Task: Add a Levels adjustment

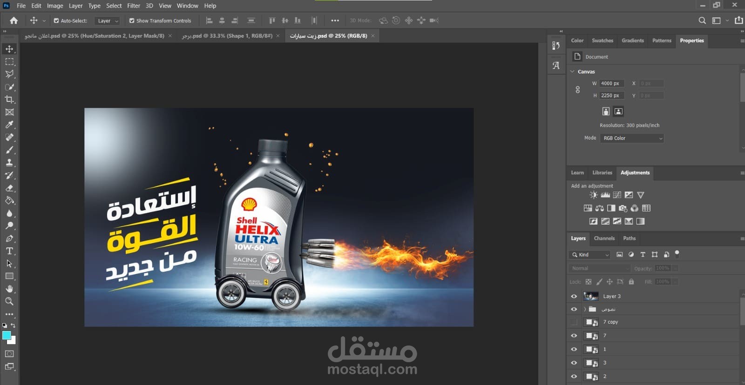Action: click(x=605, y=195)
